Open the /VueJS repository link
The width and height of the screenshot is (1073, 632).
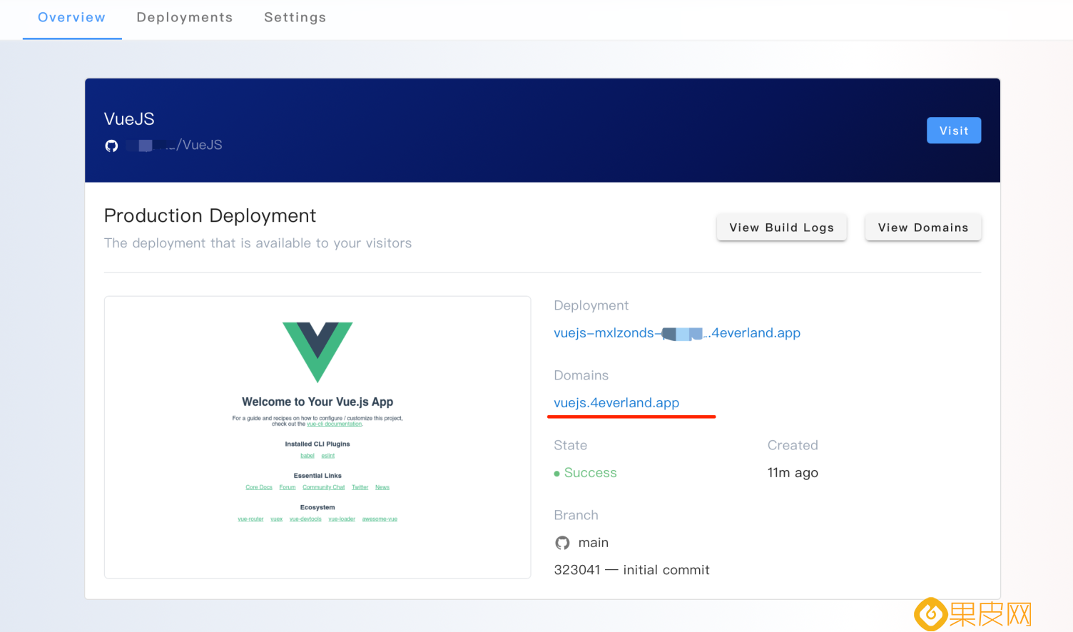point(174,145)
